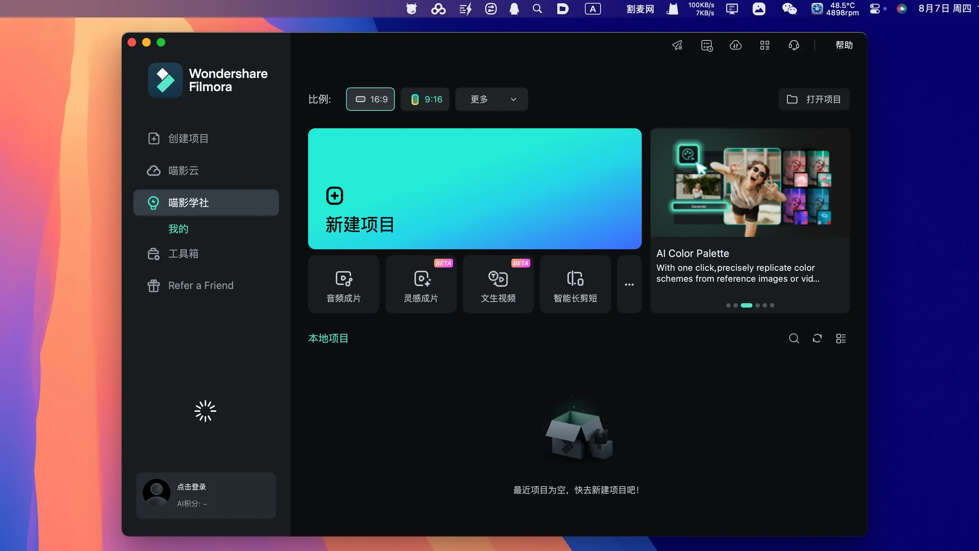Click the Filmora logo icon
Screen dimensions: 979x551
coord(165,80)
